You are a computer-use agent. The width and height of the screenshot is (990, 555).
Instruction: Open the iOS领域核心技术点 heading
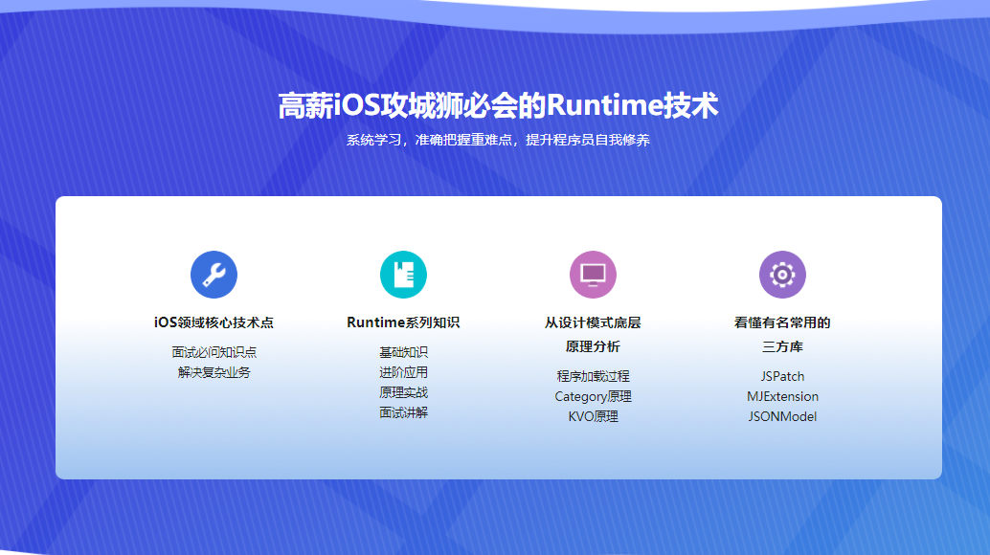click(x=214, y=322)
